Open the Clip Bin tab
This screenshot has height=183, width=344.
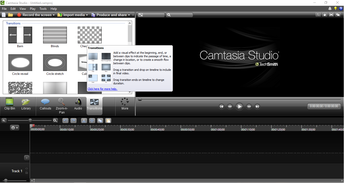[10, 104]
